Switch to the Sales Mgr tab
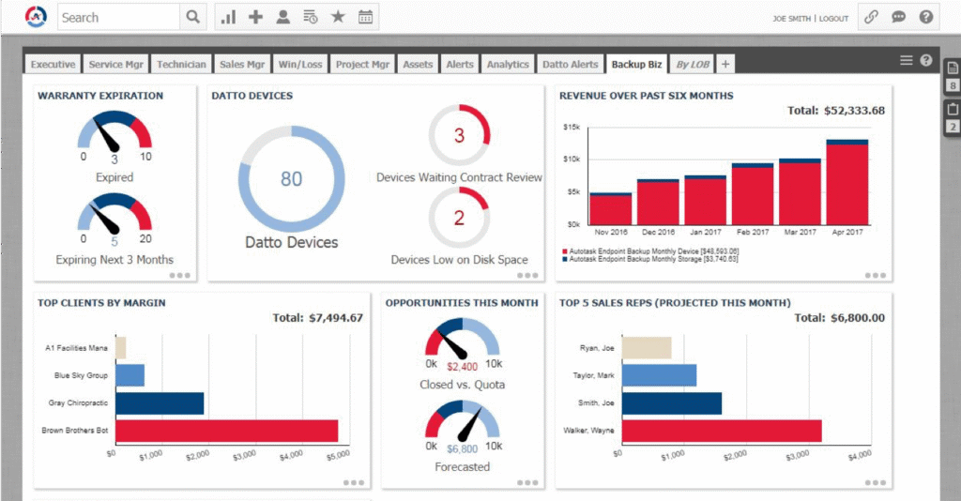The image size is (961, 501). tap(242, 65)
